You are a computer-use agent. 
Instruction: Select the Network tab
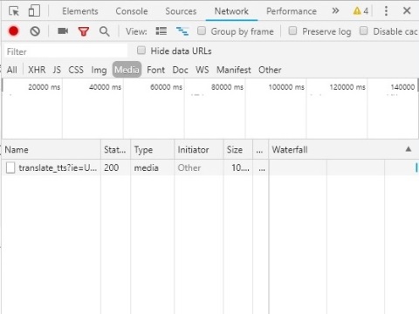231,11
